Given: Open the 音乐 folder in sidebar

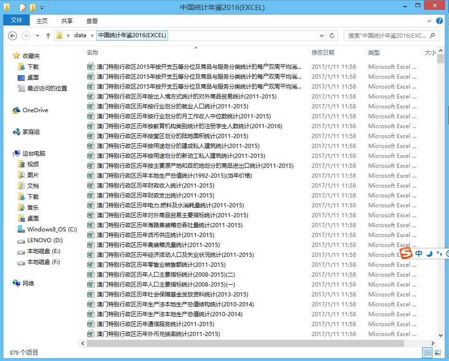Looking at the screenshot, I should pos(33,207).
